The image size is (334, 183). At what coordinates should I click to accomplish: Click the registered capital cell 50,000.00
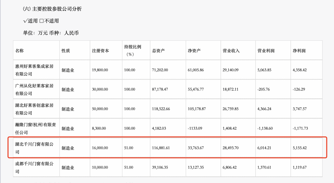(100, 109)
